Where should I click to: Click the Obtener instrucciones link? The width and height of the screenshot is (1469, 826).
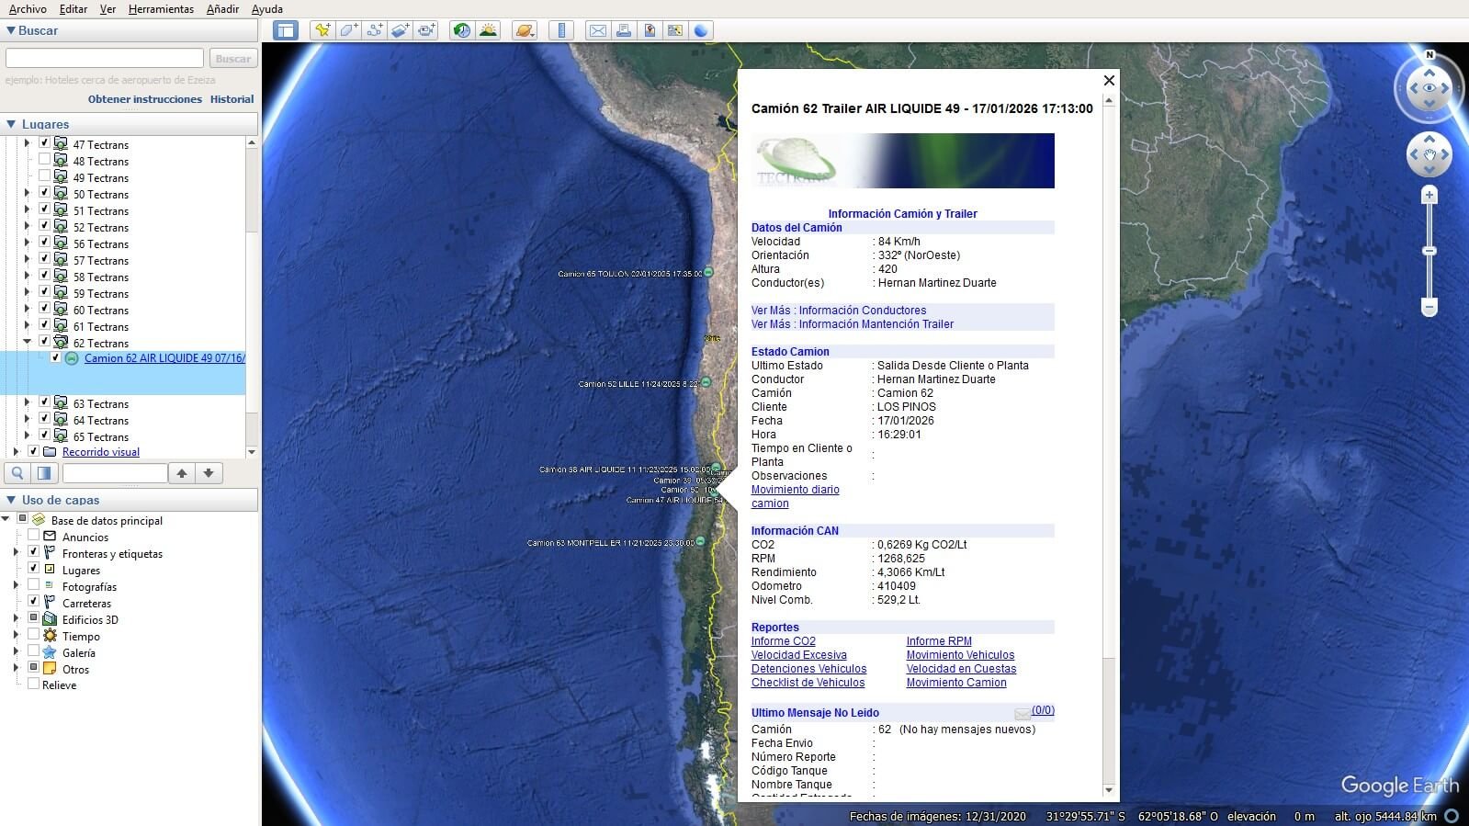(x=144, y=99)
